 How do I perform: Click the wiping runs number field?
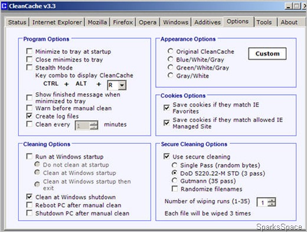pos(263,202)
